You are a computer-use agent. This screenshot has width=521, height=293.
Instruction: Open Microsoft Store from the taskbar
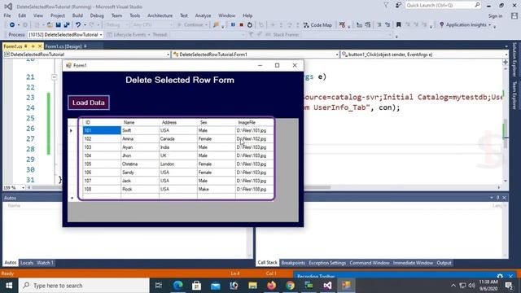click(x=196, y=286)
